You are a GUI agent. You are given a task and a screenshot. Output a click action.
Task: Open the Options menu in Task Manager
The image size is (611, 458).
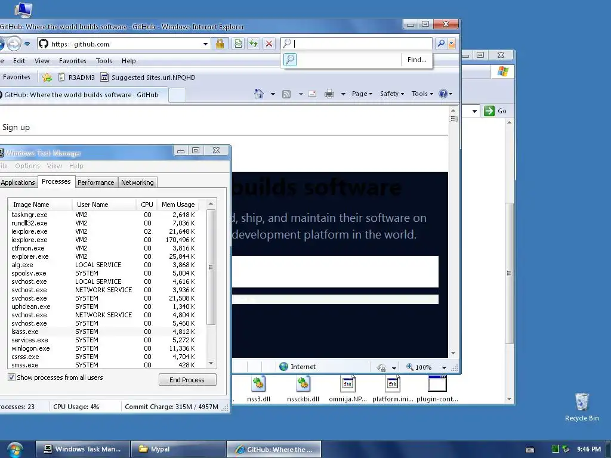27,166
